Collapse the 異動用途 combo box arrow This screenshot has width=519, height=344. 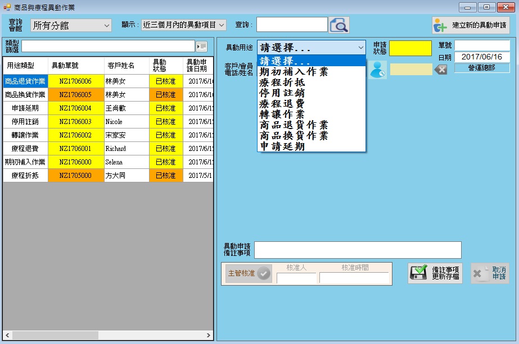[360, 48]
